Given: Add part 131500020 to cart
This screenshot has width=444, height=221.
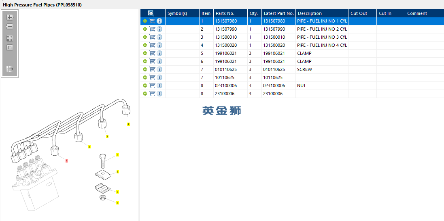Looking at the screenshot, I should (152, 45).
